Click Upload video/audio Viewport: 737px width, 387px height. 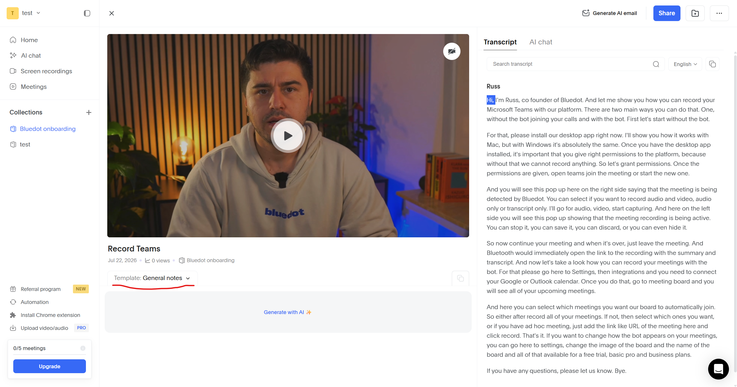pos(44,328)
